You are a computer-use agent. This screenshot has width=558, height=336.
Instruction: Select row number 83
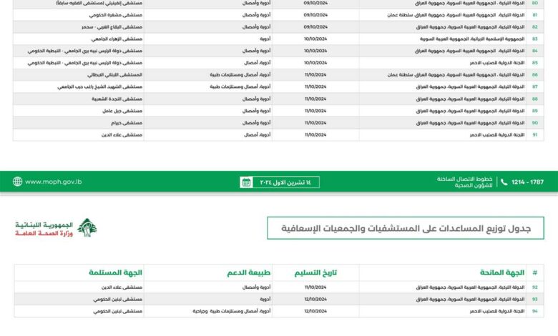(535, 39)
